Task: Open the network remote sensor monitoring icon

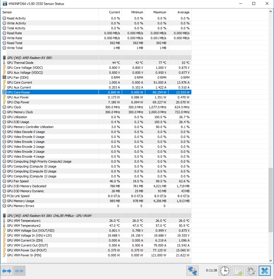Action: (x=193, y=271)
